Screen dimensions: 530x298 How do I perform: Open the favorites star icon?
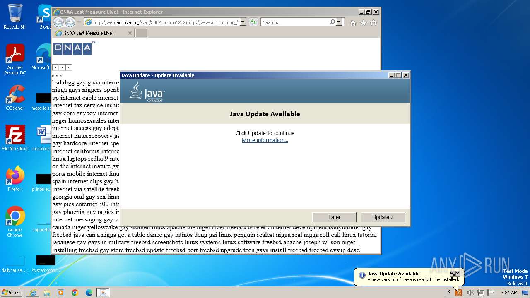coord(363,23)
